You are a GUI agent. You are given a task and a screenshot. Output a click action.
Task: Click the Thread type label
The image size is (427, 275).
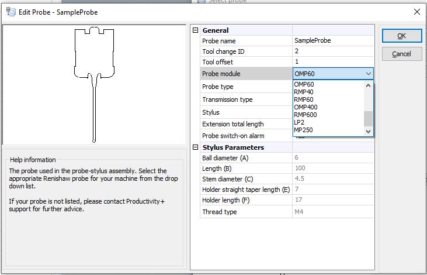[x=220, y=212]
